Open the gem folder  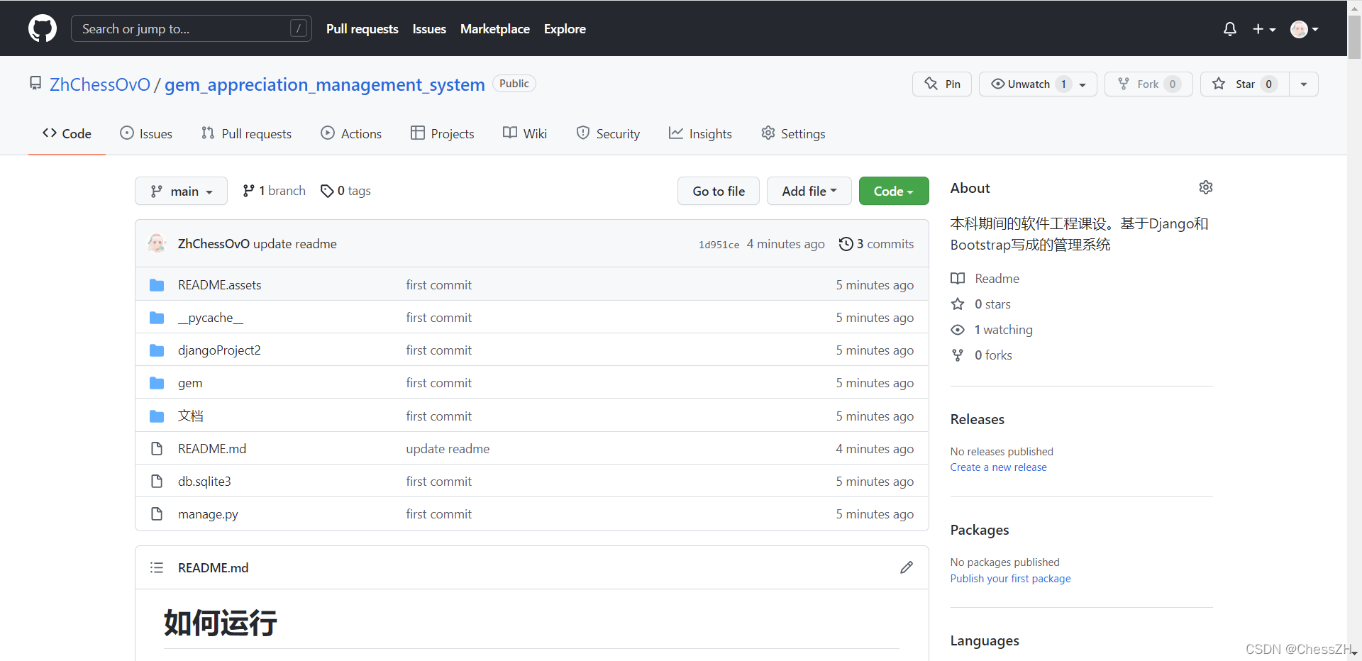pyautogui.click(x=190, y=383)
